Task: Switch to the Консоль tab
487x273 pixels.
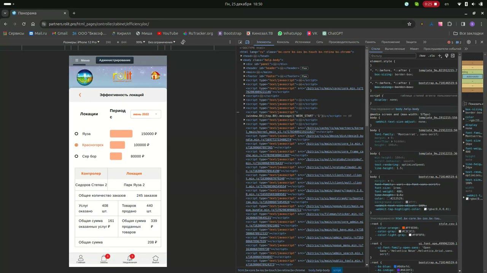Action: 283,42
